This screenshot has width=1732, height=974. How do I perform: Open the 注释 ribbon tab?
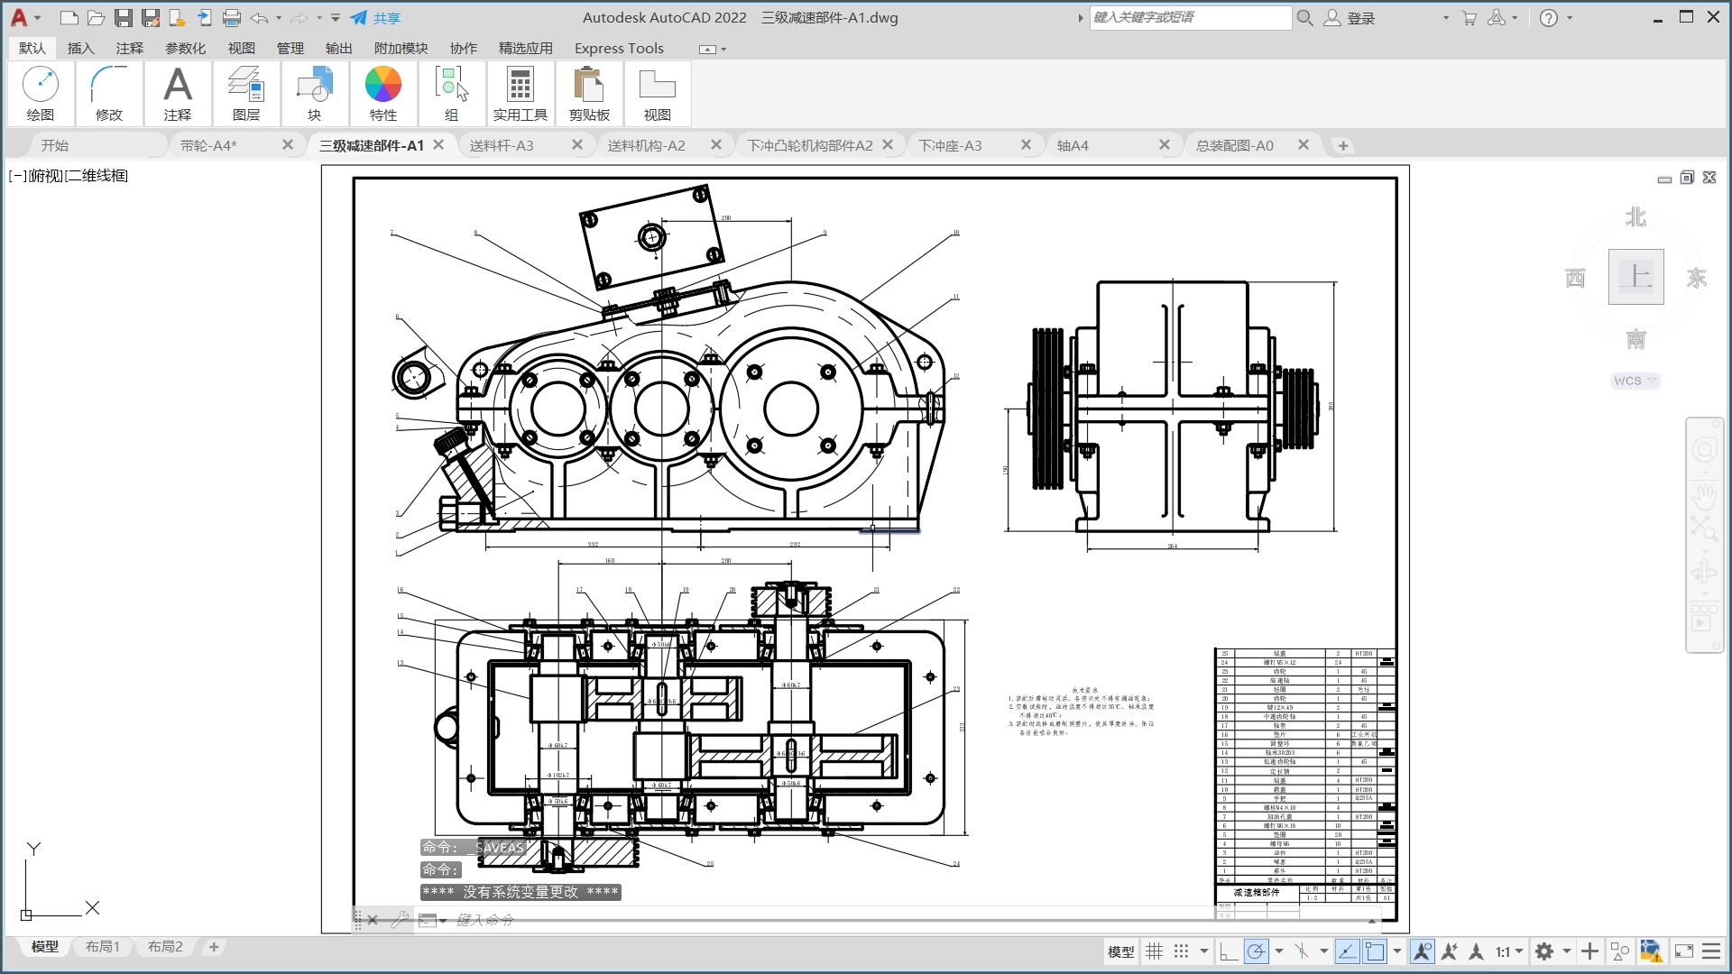pos(129,48)
